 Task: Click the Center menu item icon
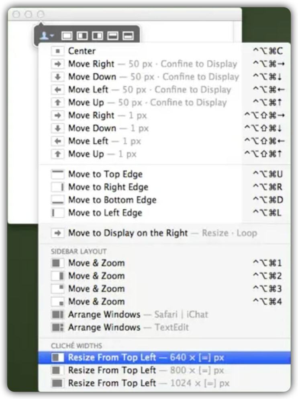tap(58, 51)
